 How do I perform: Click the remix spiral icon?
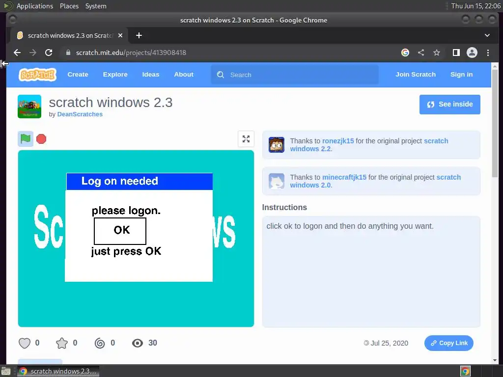(x=100, y=343)
